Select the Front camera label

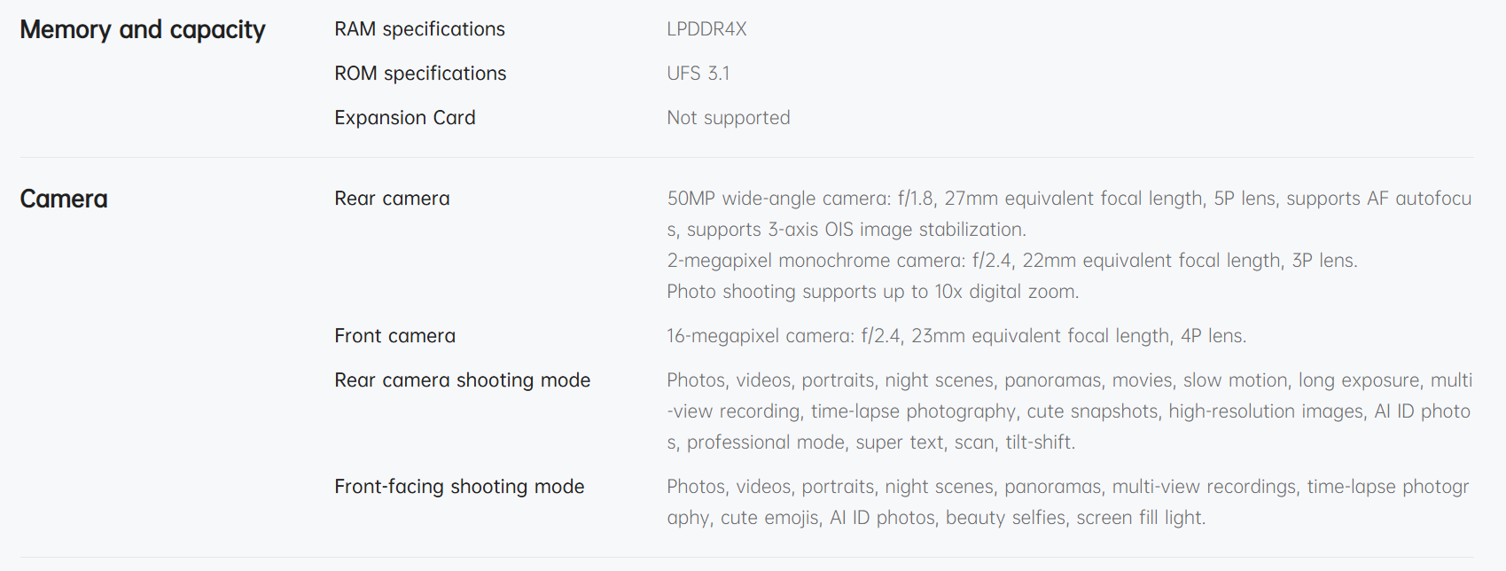(394, 336)
